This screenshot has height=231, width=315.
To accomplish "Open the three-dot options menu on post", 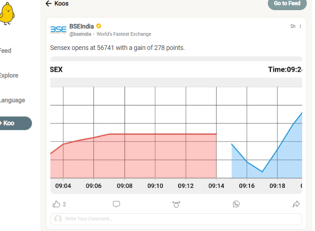I will [x=300, y=26].
